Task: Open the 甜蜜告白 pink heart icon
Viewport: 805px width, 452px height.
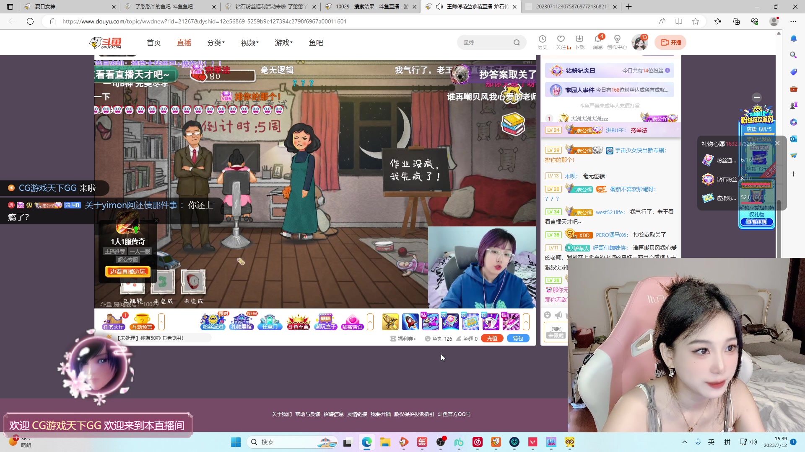Action: [x=352, y=322]
